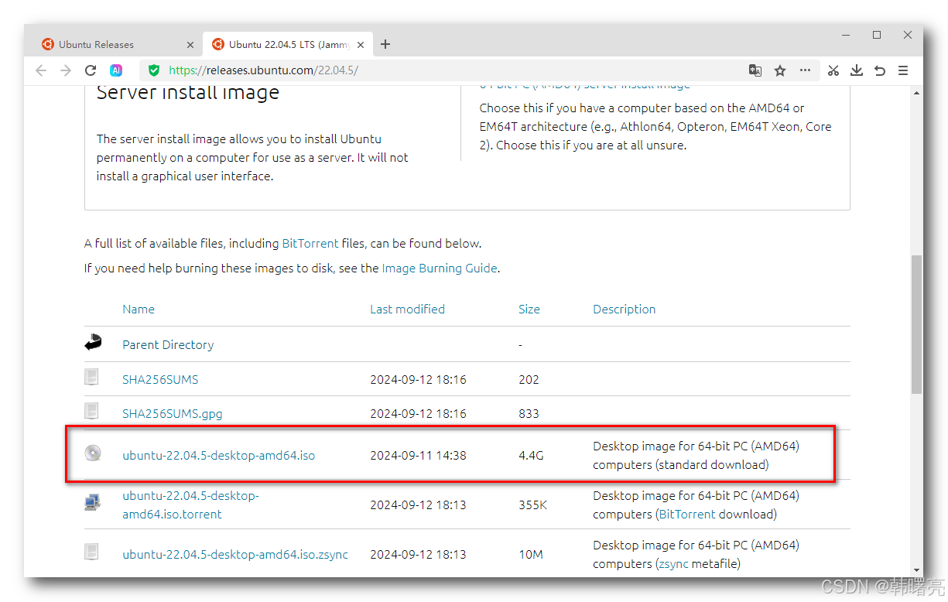Image resolution: width=948 pixels, height=602 pixels.
Task: Click the undo closed tab icon
Action: [880, 70]
